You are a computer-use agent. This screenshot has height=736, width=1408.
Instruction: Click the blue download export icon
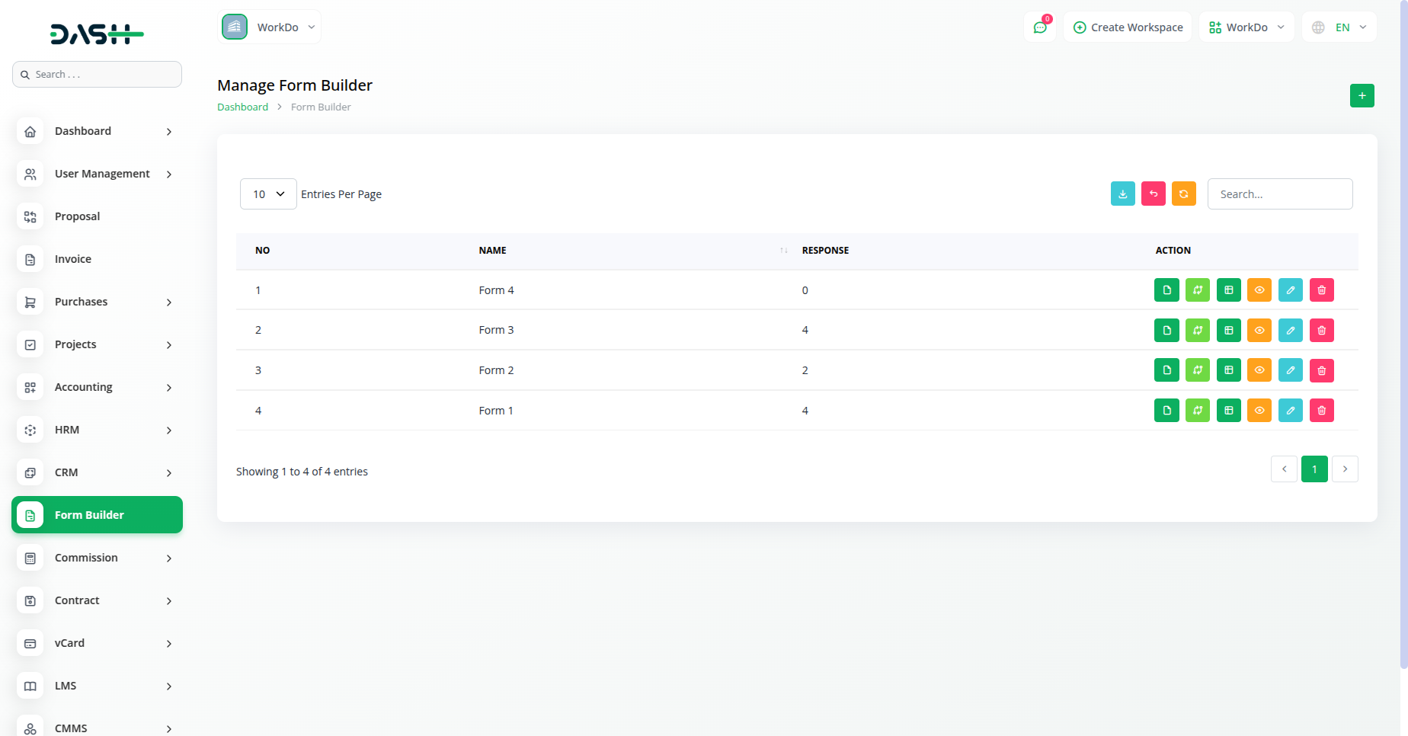tap(1122, 194)
